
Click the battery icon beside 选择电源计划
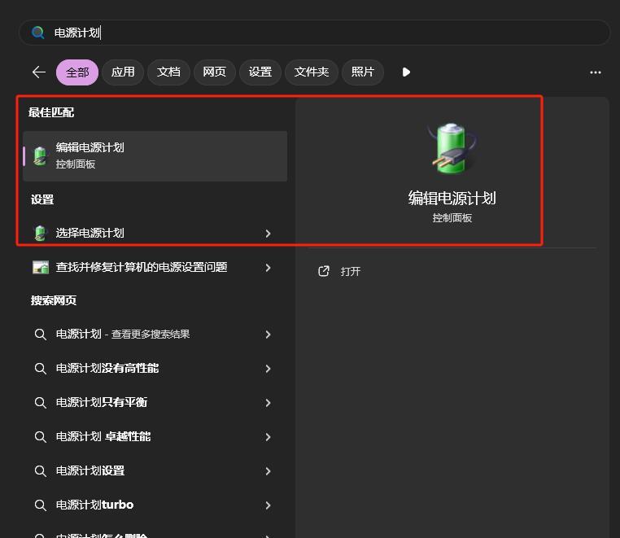click(x=40, y=234)
